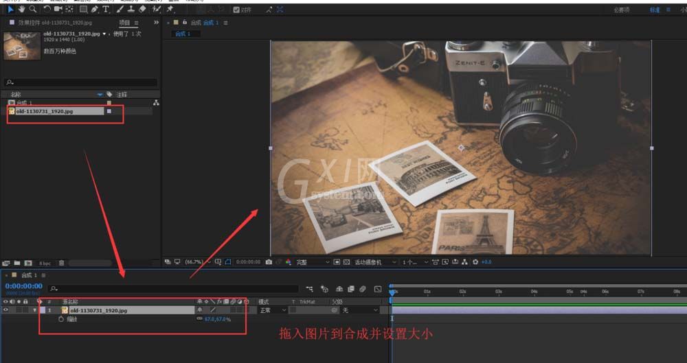This screenshot has width=687, height=363.
Task: Toggle draft 3D icon in timeline
Action: [324, 289]
